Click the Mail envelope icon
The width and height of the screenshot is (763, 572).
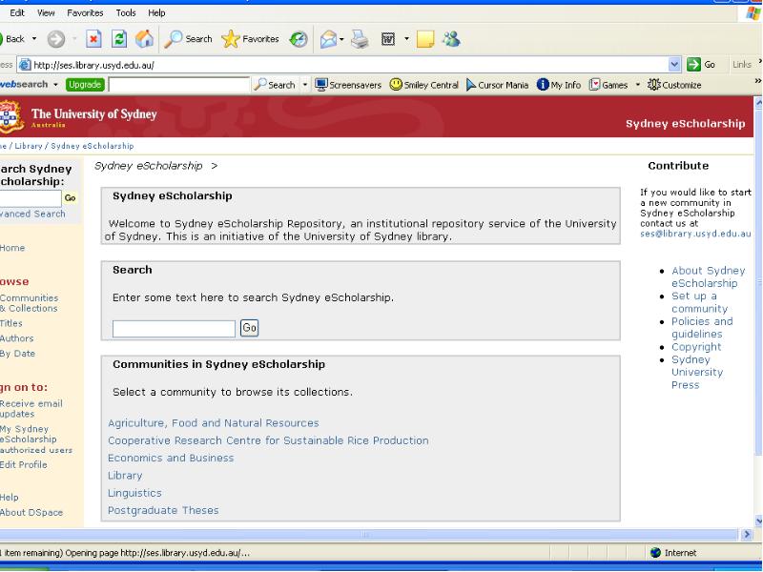click(x=329, y=39)
